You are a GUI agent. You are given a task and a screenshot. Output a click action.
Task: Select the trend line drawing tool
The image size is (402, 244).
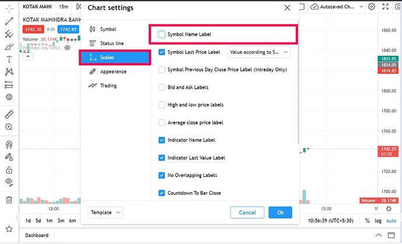[9, 21]
